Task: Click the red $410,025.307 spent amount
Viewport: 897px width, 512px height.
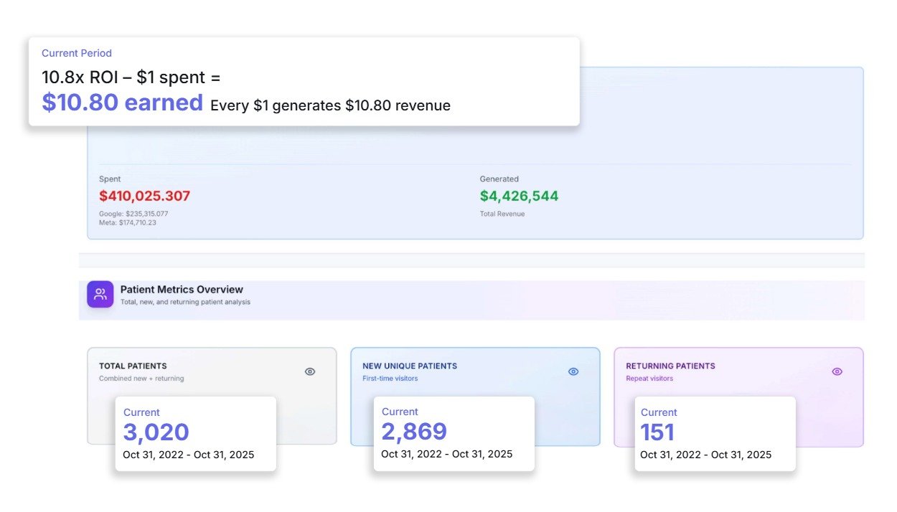Action: [144, 196]
